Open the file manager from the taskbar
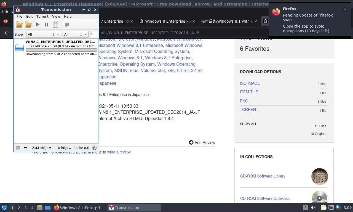The width and height of the screenshot is (353, 212). point(40,208)
